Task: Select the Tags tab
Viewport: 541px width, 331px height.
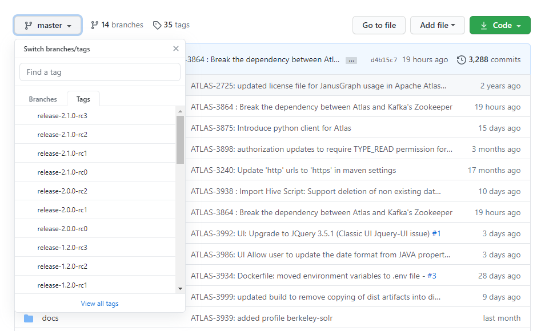Action: 83,99
